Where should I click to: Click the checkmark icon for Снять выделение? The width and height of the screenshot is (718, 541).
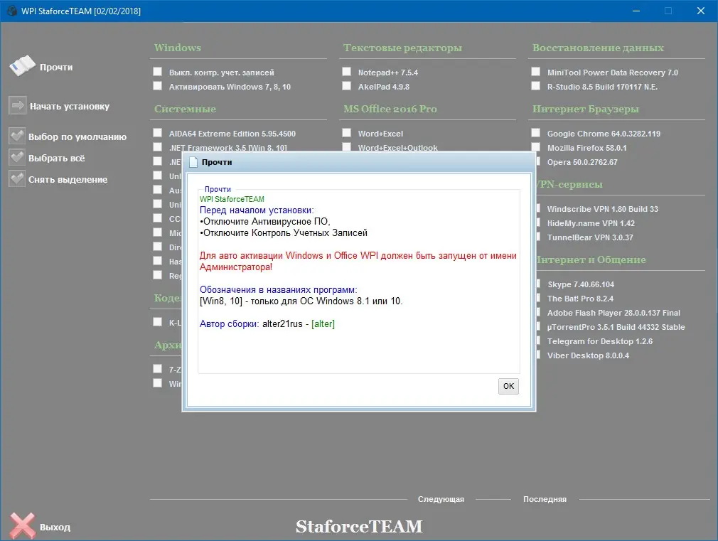click(17, 179)
